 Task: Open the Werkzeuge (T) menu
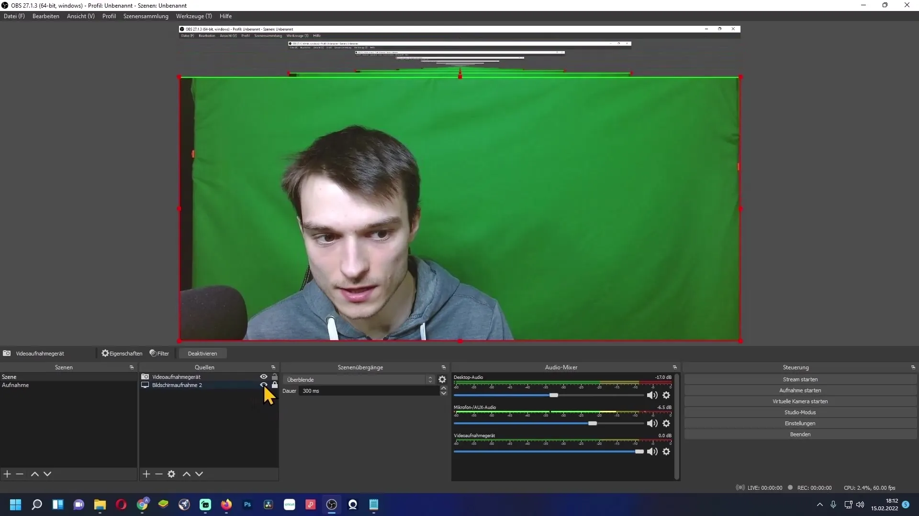pyautogui.click(x=194, y=16)
